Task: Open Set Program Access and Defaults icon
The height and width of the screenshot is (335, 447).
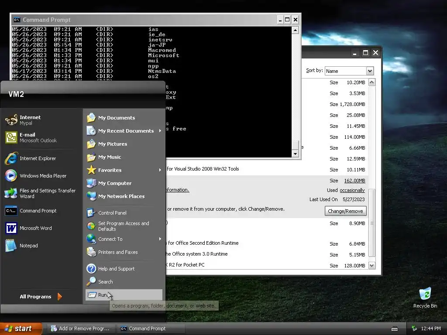Action: point(91,226)
